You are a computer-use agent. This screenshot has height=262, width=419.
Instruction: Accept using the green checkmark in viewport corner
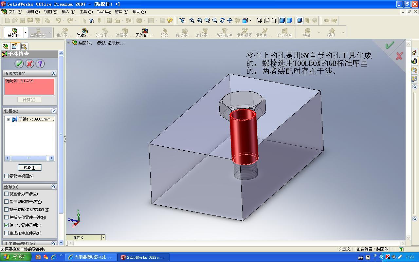pyautogui.click(x=390, y=45)
